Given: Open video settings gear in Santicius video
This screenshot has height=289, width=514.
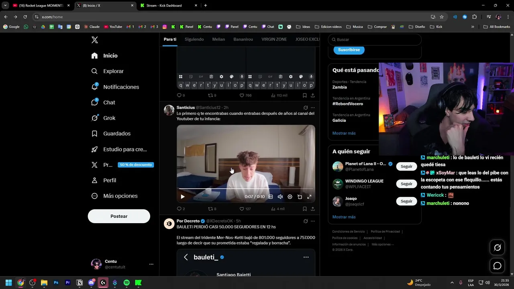Looking at the screenshot, I should click(x=290, y=197).
